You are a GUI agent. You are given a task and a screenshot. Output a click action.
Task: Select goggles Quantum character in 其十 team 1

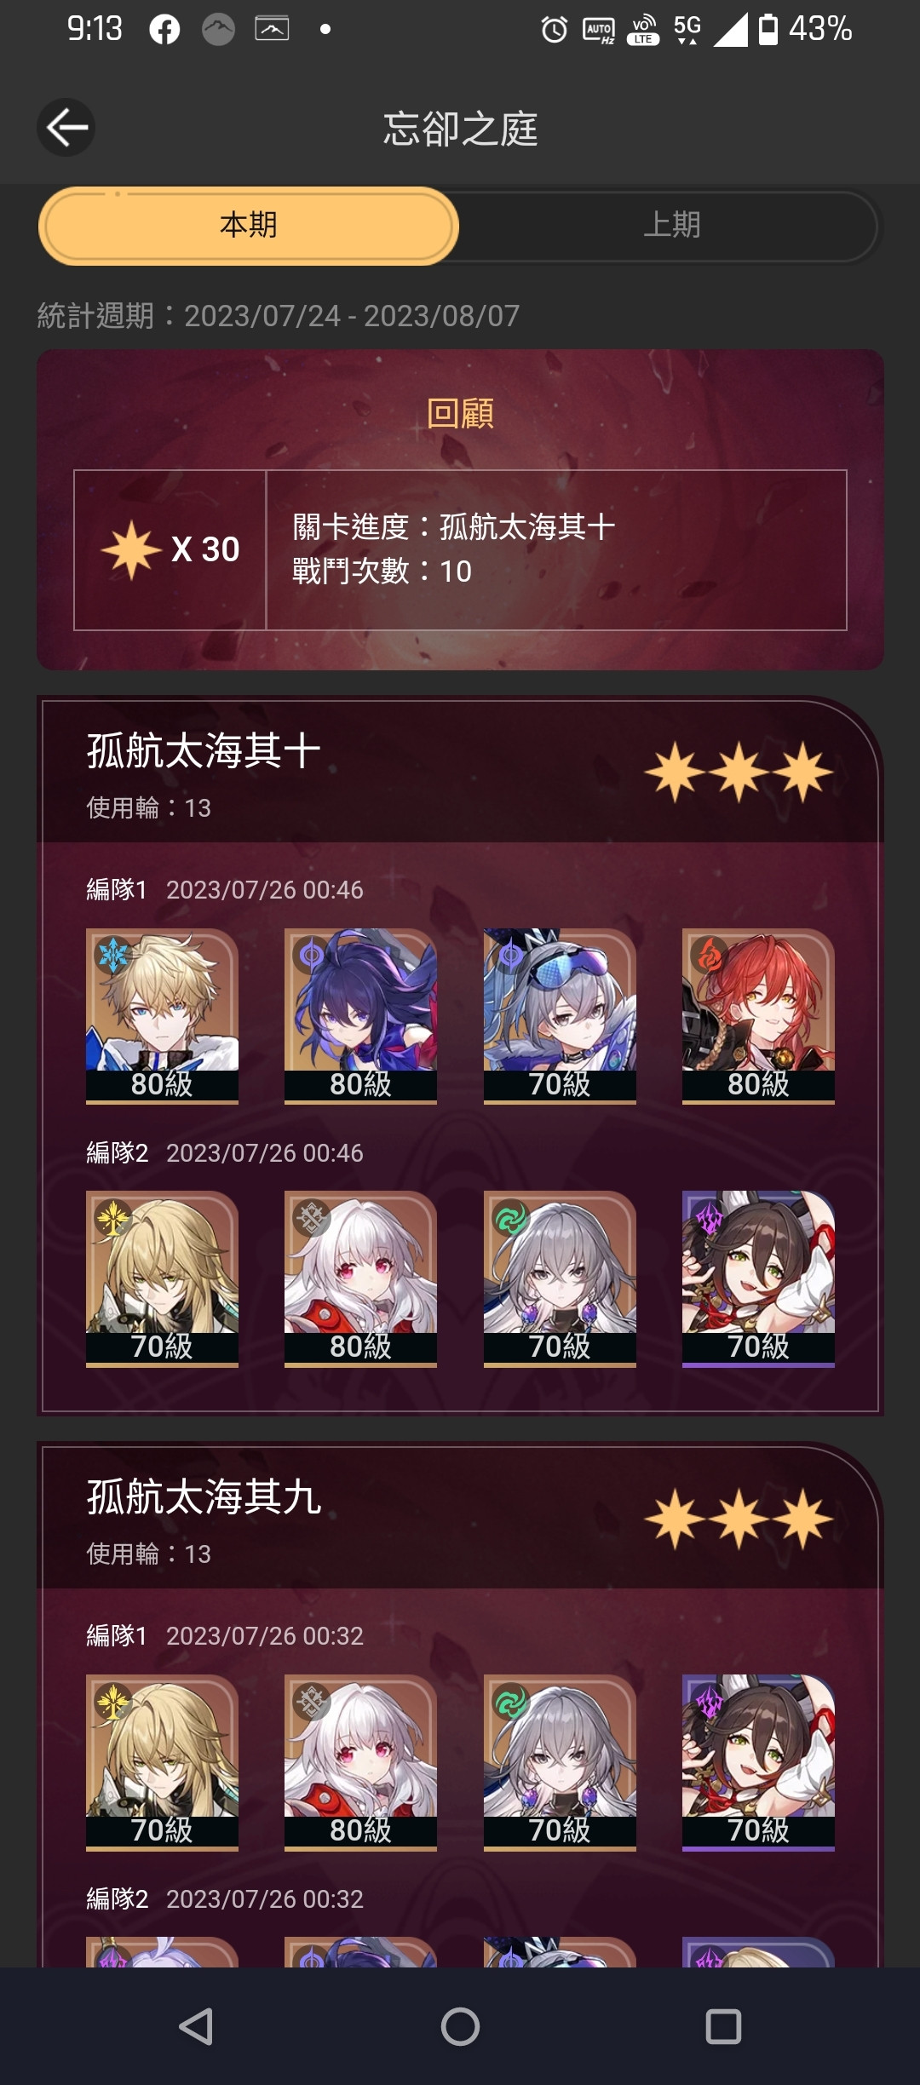(x=560, y=1016)
